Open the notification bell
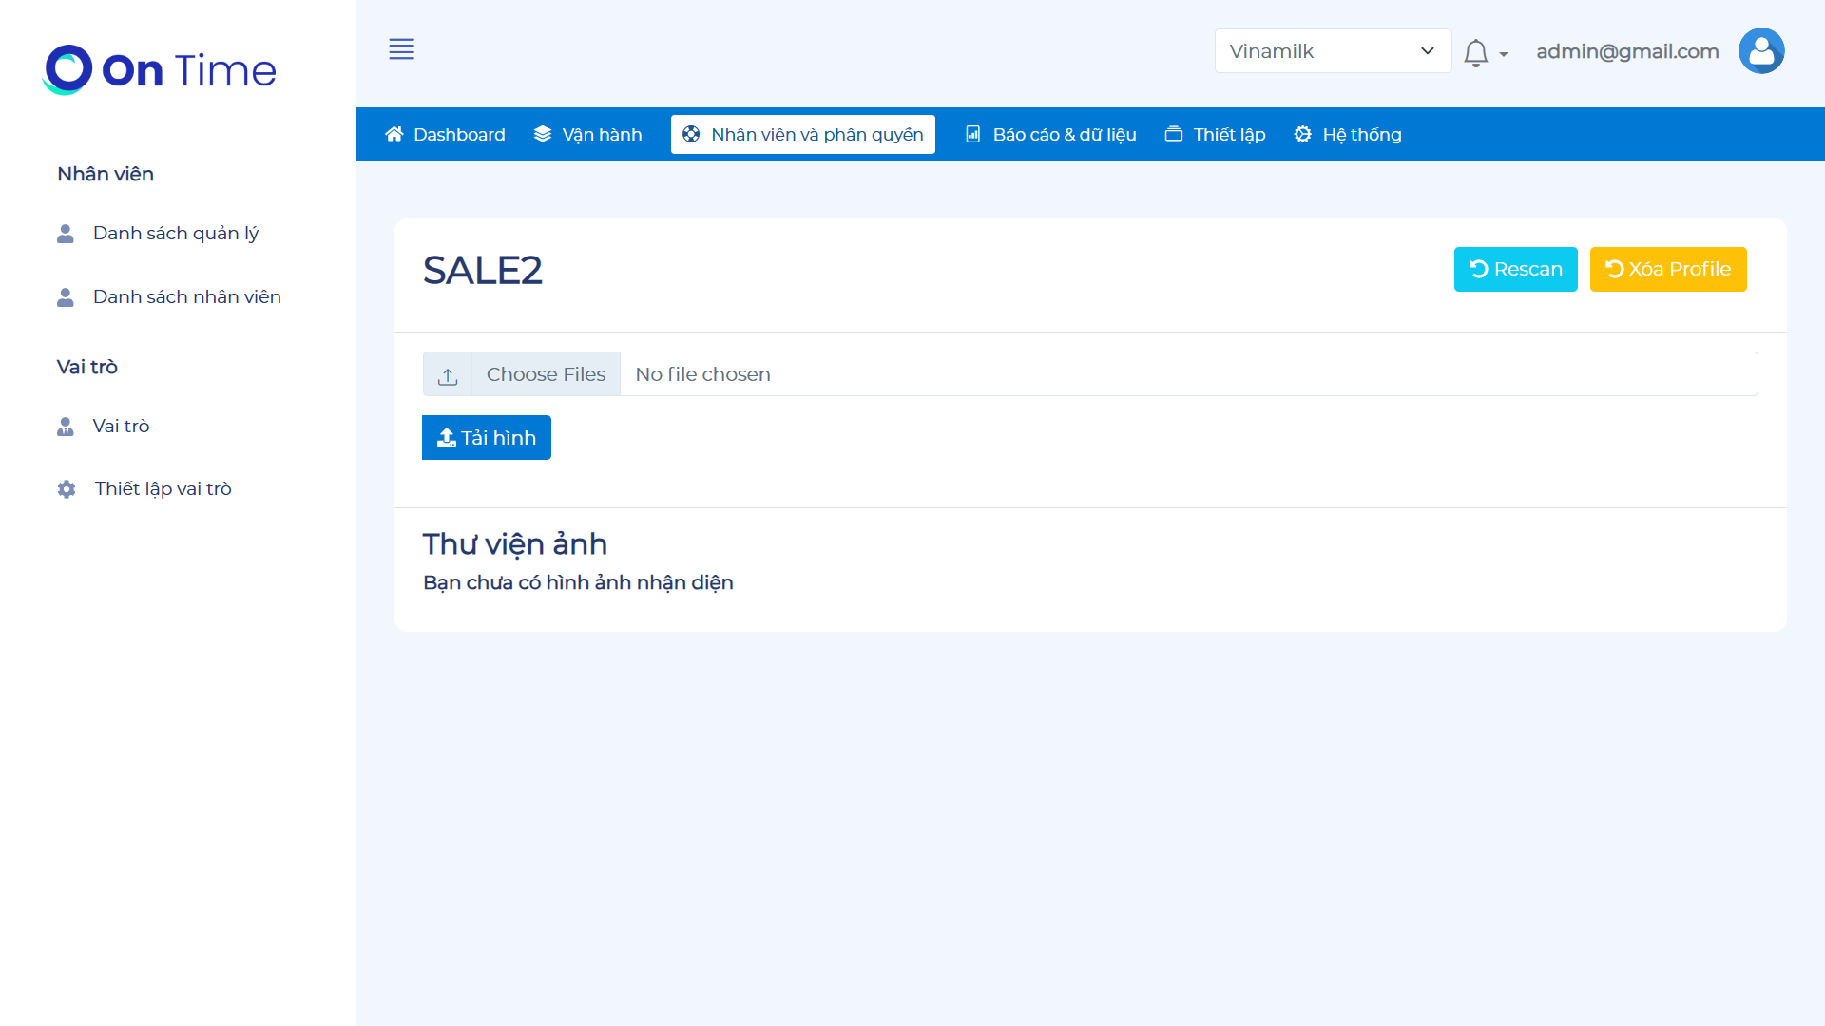The height and width of the screenshot is (1026, 1825). 1475,52
